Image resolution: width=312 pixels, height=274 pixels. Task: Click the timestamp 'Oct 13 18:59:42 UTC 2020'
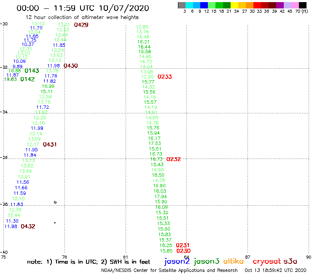coord(275,270)
